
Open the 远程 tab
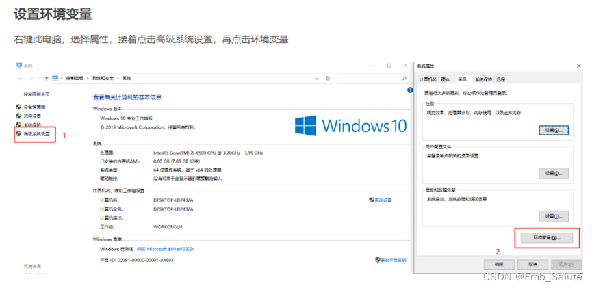pyautogui.click(x=502, y=79)
